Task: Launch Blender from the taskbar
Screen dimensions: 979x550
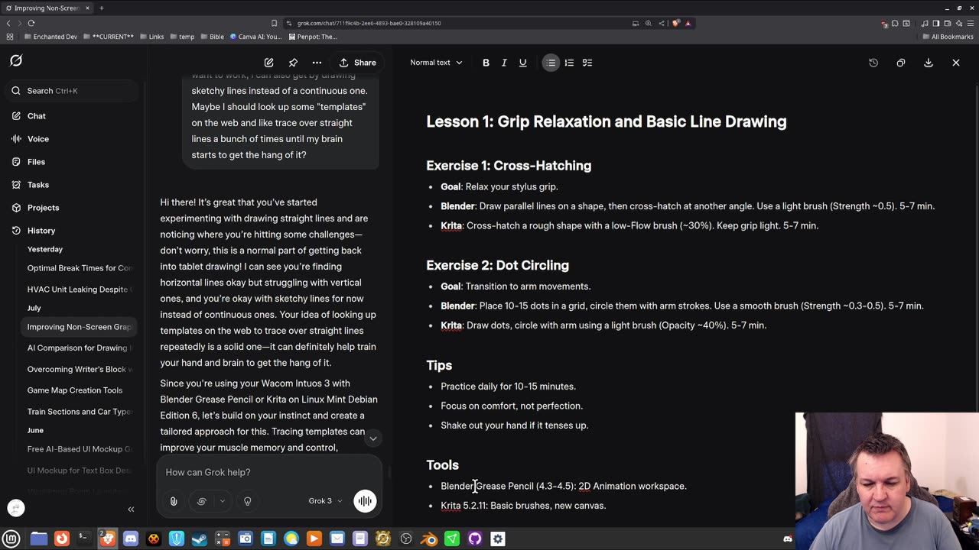Action: click(429, 539)
